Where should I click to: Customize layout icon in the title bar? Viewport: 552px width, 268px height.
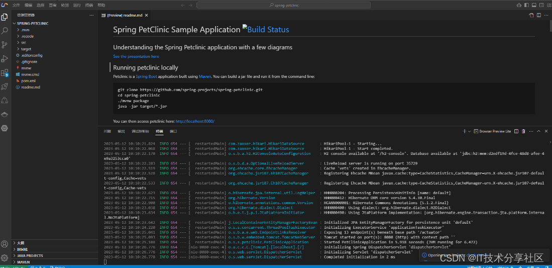[548, 6]
